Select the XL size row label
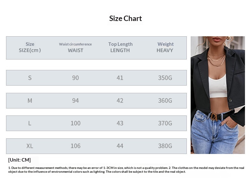251x181 pixels. point(30,146)
